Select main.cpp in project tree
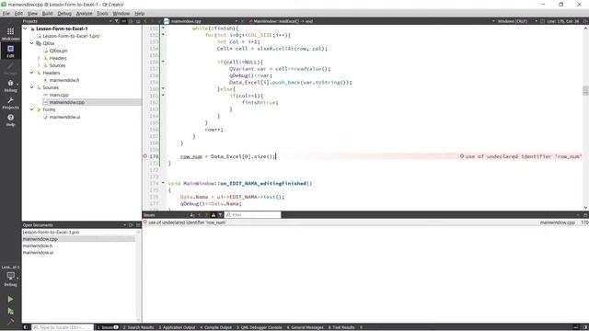Viewport: 589px width, 331px height. click(x=59, y=95)
